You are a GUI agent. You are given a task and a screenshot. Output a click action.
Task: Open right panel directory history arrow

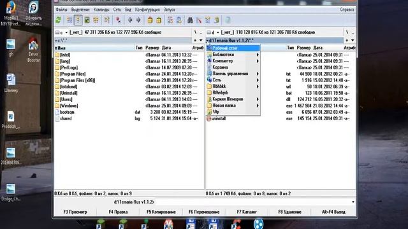pyautogui.click(x=353, y=41)
